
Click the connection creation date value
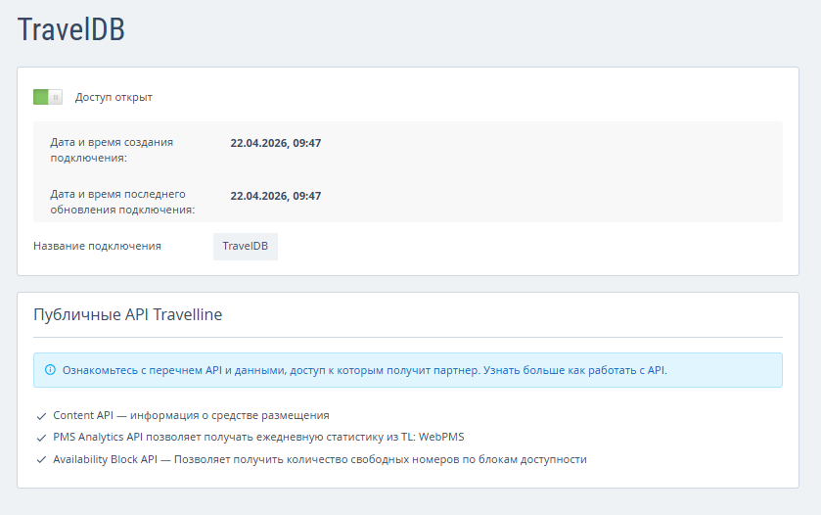pos(276,143)
